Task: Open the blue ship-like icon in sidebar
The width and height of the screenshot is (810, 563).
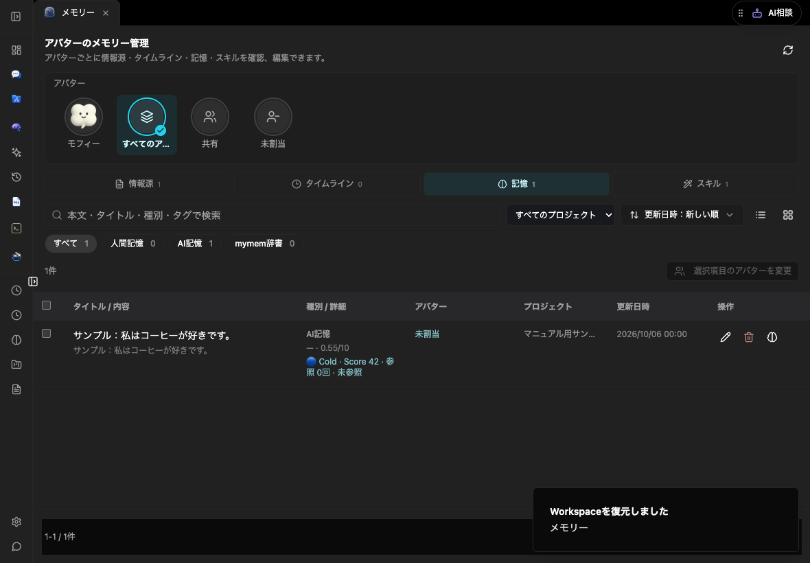Action: [x=16, y=256]
